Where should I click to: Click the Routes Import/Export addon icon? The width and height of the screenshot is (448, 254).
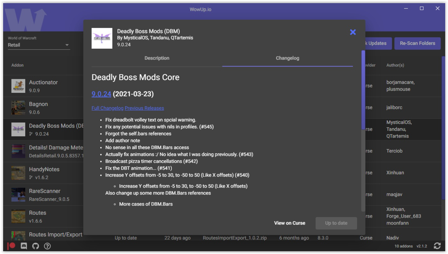click(18, 236)
